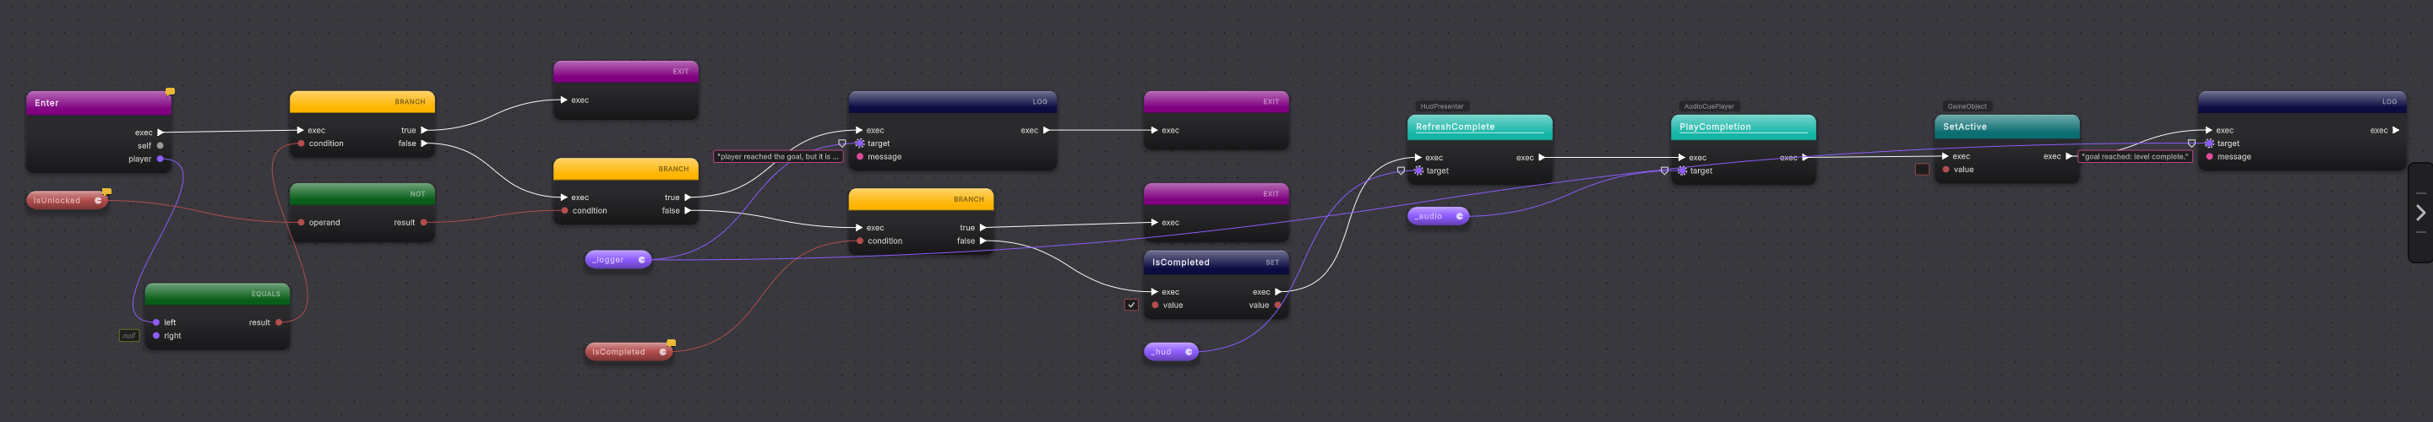Image resolution: width=2433 pixels, height=422 pixels.
Task: Click the HudPresenter type label
Action: point(1441,106)
